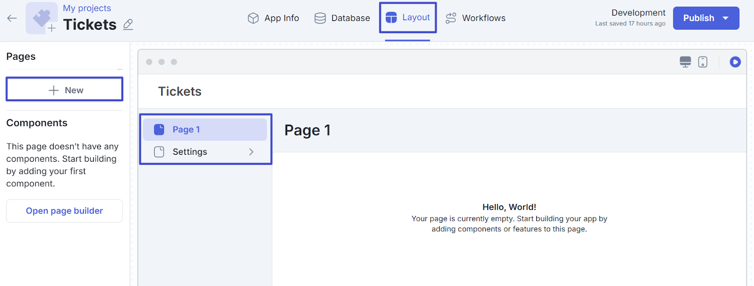Click Open page builder button
The height and width of the screenshot is (286, 754).
pos(65,211)
